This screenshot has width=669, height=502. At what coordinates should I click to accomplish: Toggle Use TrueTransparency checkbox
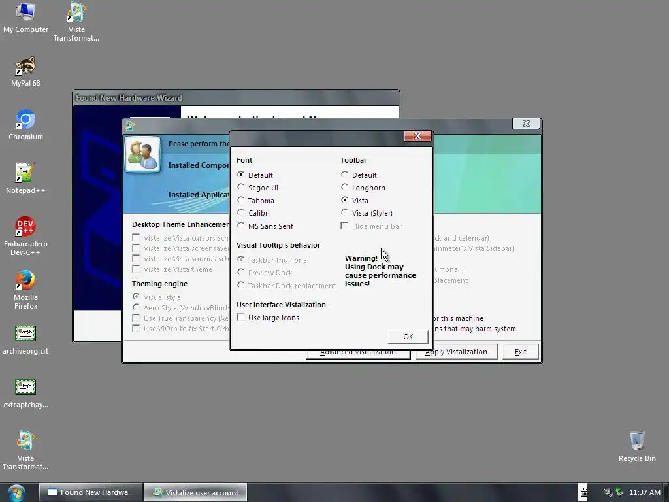point(180,318)
